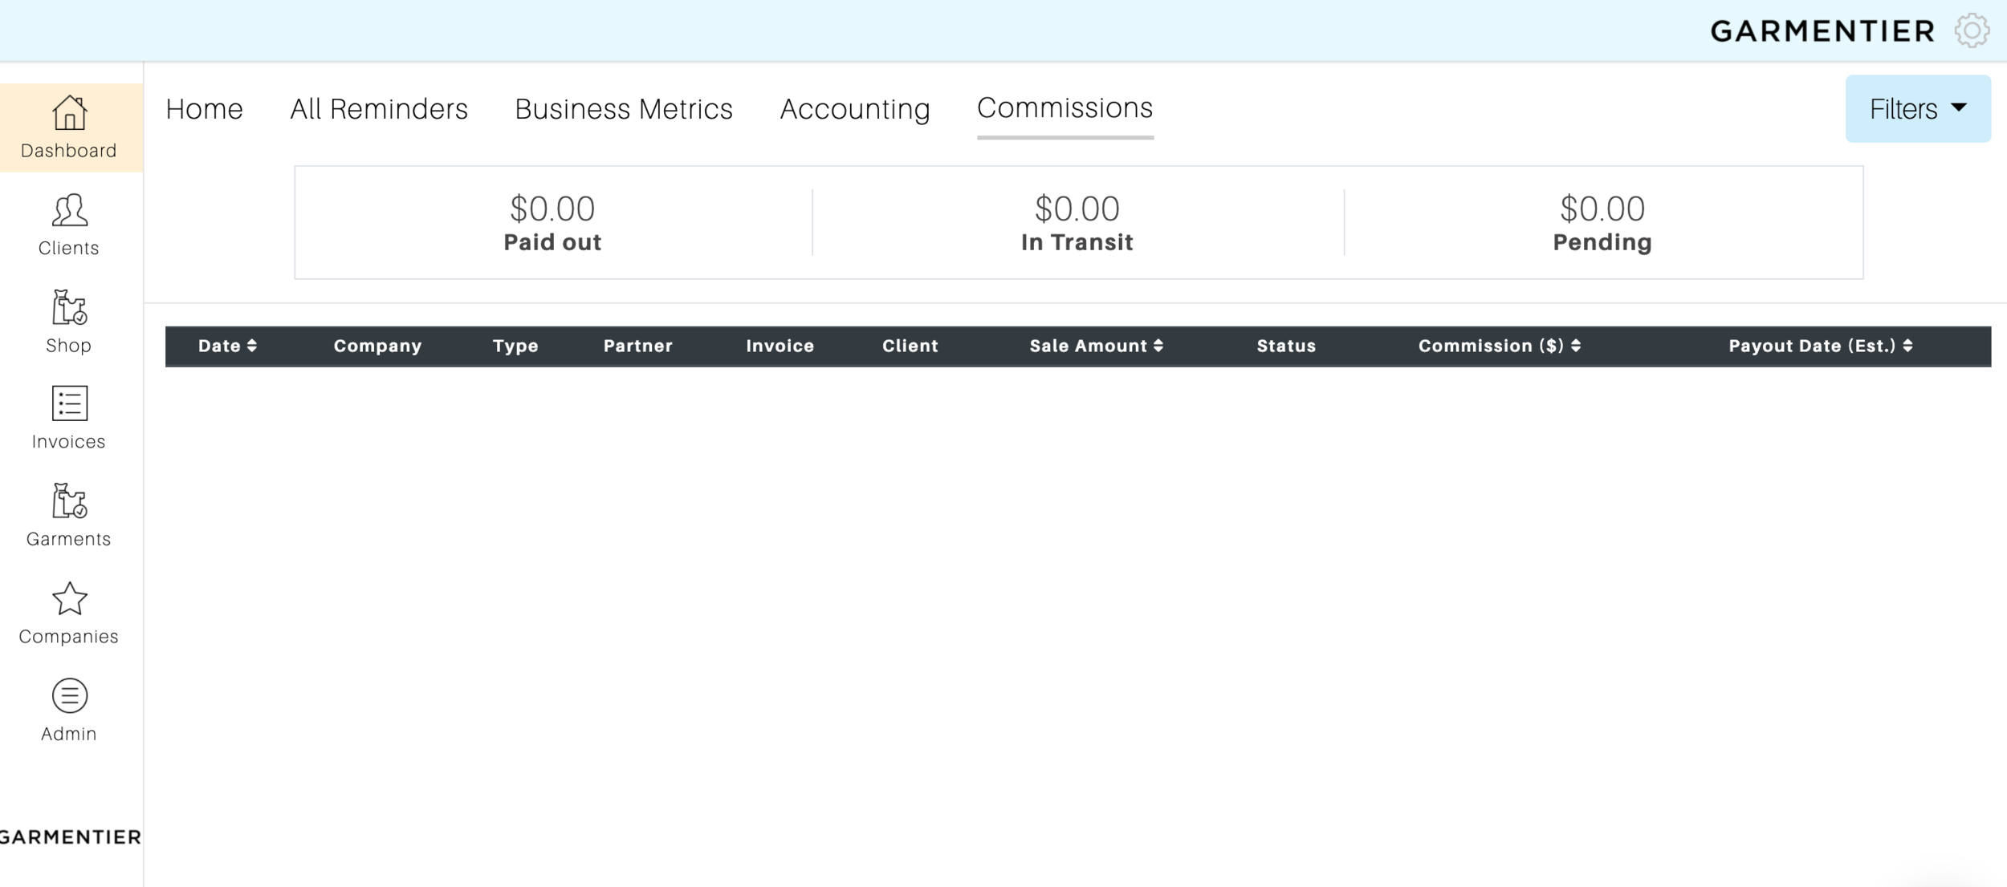Switch to the Home tab
The image size is (2007, 887).
coord(204,109)
